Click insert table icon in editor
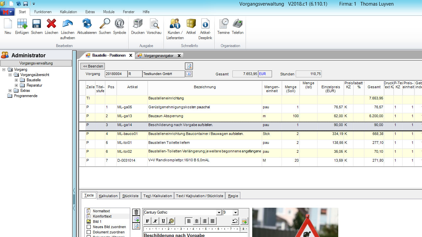 point(244,221)
